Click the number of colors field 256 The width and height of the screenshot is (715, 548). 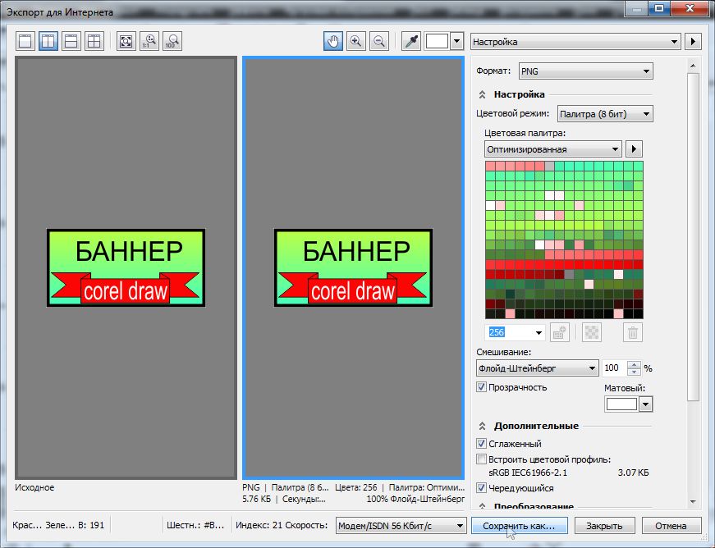(x=508, y=332)
